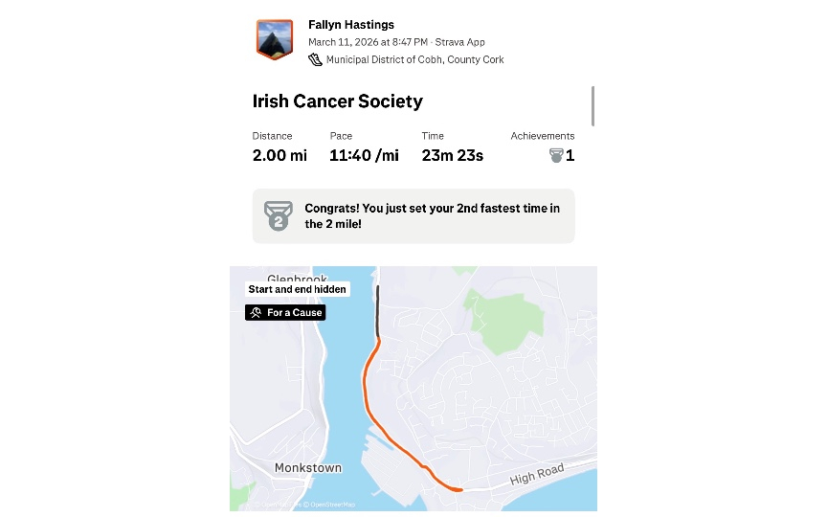The image size is (827, 517).
Task: Click the 11:40 /mi pace value
Action: point(364,155)
